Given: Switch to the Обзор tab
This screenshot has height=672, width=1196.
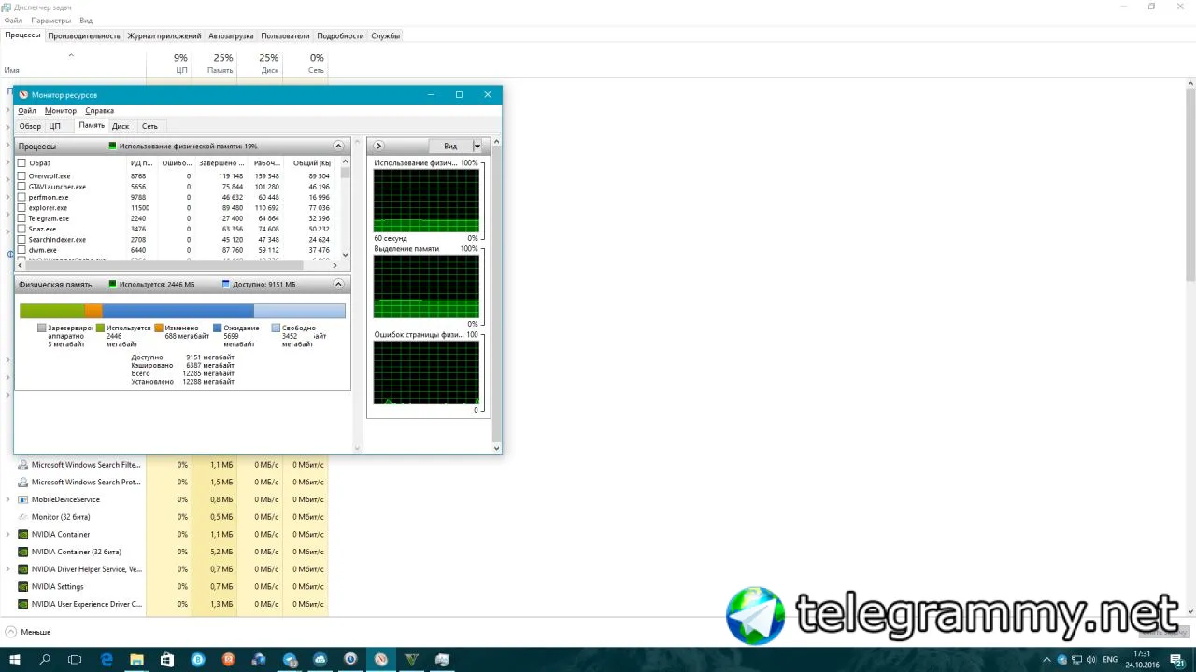Looking at the screenshot, I should [x=30, y=126].
